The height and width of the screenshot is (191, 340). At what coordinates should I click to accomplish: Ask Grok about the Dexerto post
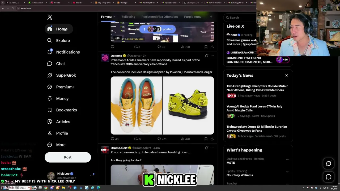[x=207, y=56]
